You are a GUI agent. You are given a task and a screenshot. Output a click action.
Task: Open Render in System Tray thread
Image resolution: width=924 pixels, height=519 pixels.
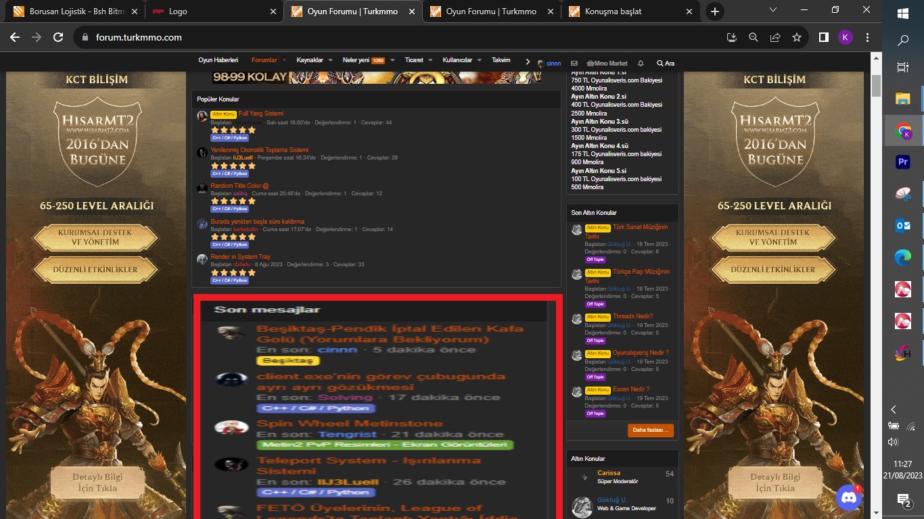click(x=240, y=257)
